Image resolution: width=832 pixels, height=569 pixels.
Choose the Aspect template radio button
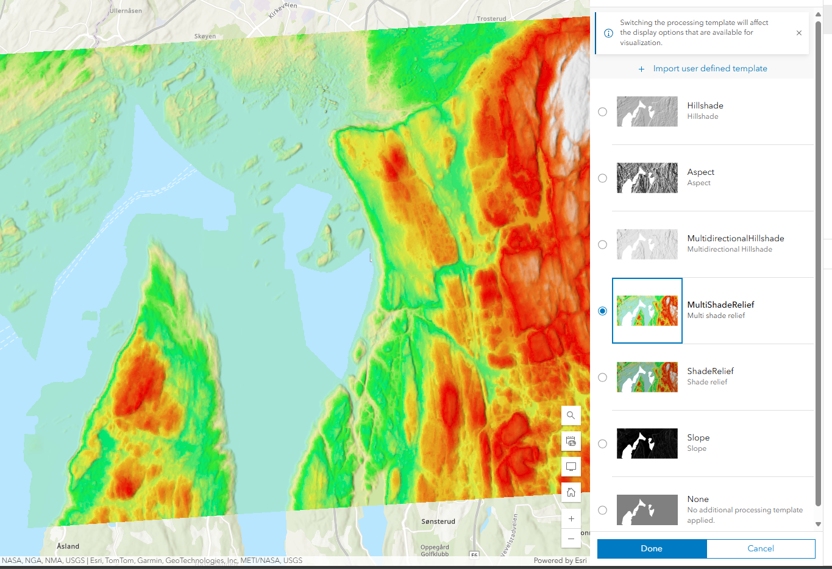click(x=602, y=178)
